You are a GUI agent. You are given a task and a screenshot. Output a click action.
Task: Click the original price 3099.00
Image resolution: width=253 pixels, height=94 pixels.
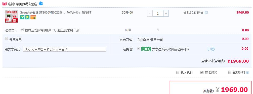(127, 12)
